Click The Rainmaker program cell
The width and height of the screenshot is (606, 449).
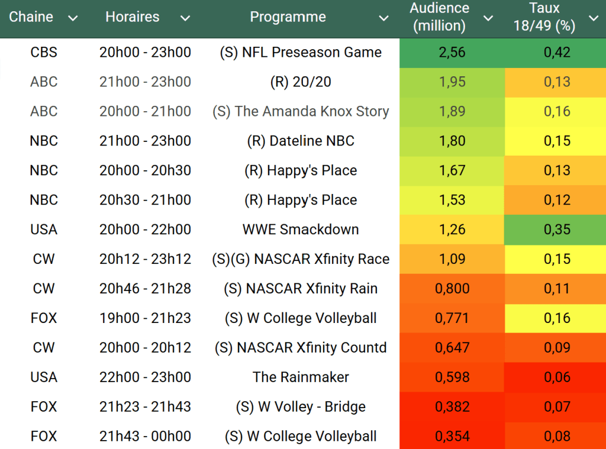pos(301,377)
